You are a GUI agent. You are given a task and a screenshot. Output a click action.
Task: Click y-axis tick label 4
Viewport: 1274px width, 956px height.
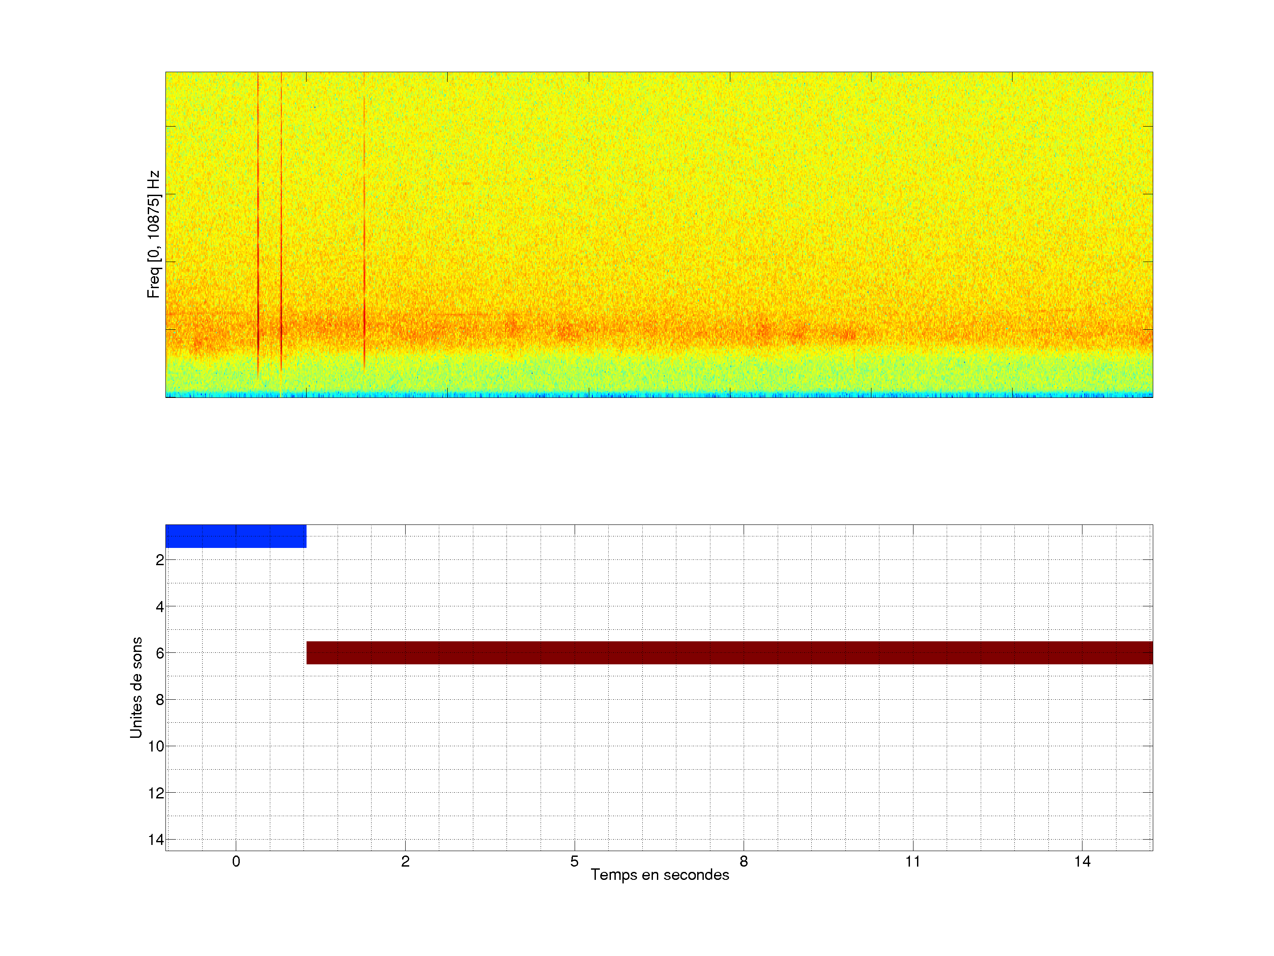tap(160, 606)
